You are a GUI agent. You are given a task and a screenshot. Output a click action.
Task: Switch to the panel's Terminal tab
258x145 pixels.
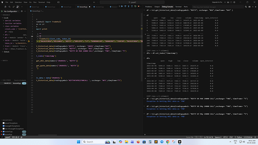[x=178, y=7]
